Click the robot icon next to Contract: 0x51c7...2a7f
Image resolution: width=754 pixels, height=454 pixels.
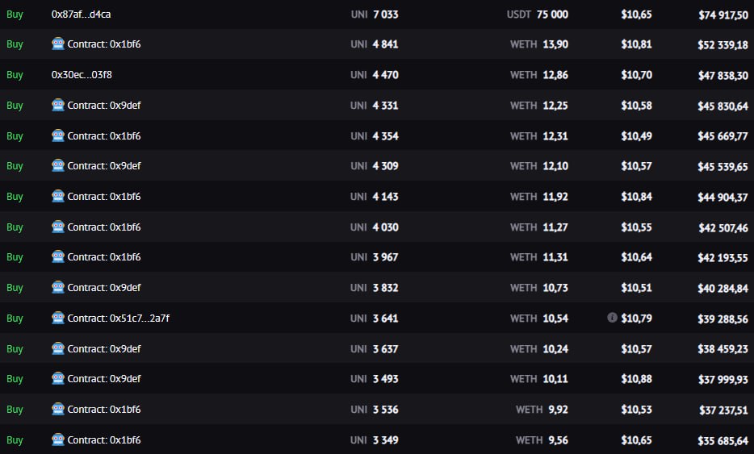point(58,318)
